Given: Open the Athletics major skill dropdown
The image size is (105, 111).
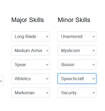Looking at the screenshot, I should coord(30,79).
